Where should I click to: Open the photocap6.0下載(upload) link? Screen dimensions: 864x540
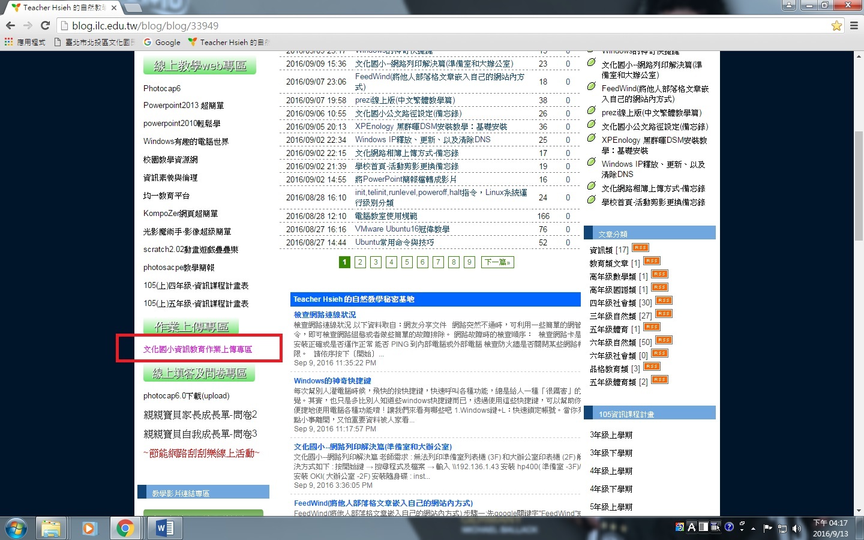187,396
